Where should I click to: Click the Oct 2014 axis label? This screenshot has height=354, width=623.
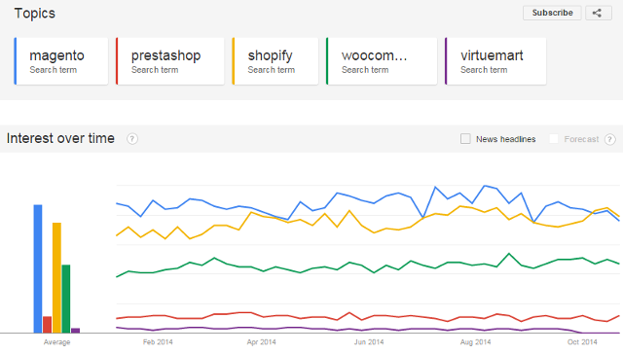pos(582,342)
